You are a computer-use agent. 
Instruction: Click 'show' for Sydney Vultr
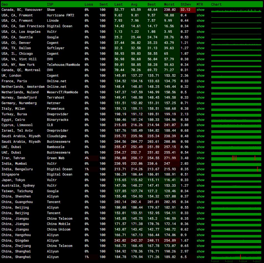[200, 186]
